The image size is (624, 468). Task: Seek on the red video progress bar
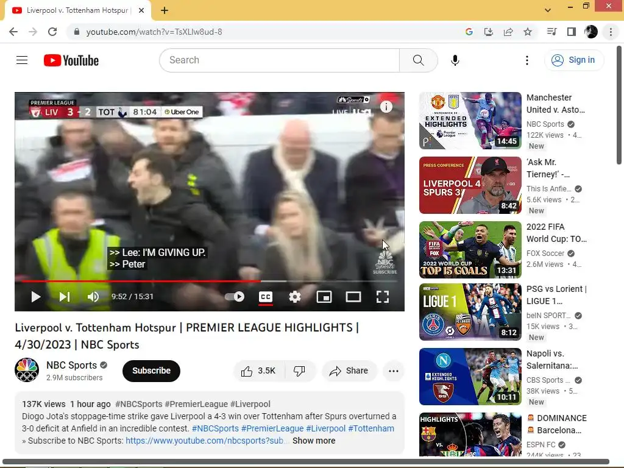point(210,281)
